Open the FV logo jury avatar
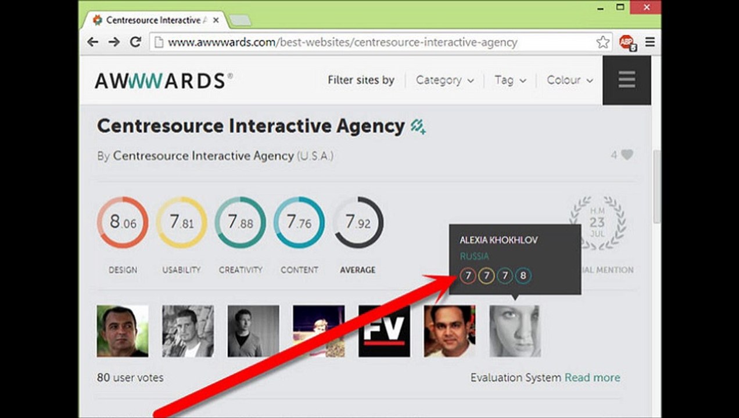The image size is (739, 418). coord(384,331)
